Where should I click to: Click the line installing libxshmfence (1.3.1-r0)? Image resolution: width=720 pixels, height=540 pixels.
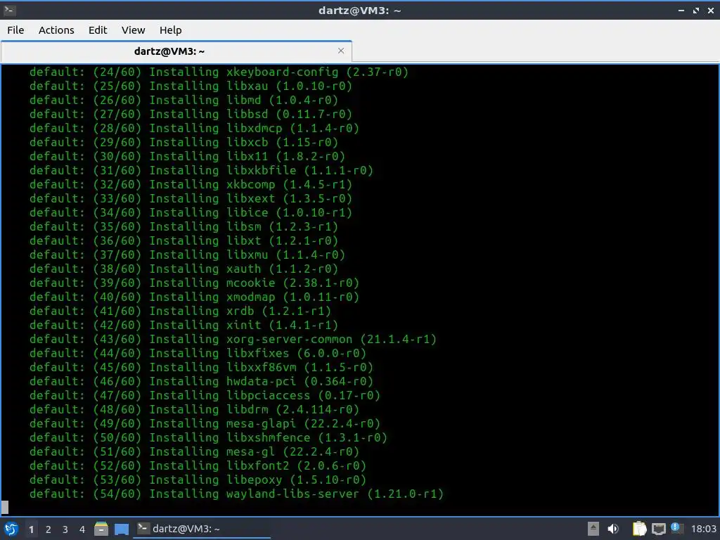[208, 437]
